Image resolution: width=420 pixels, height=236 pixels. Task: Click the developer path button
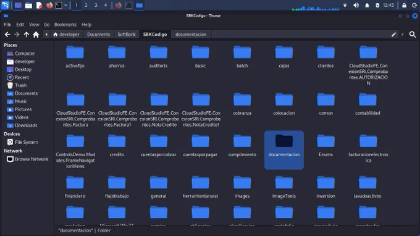(x=67, y=35)
